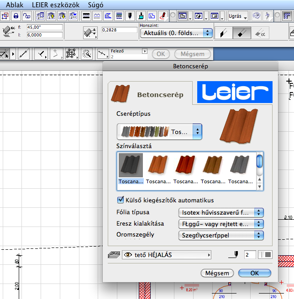Screen dimensions: 294x299
Task: Edit the pen number 2 field
Action: pos(250,255)
